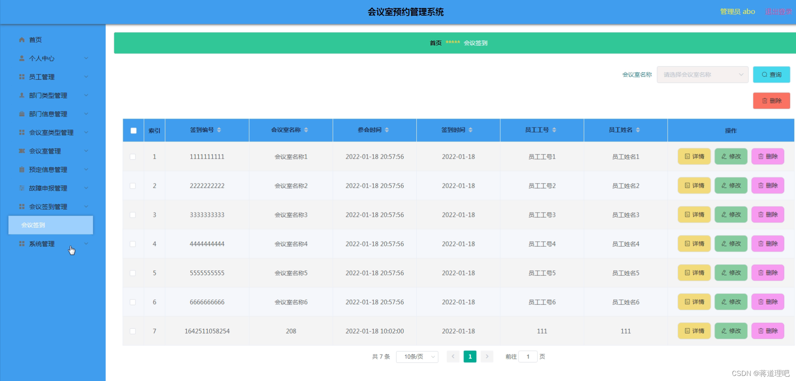The image size is (796, 381).
Task: Sort 会议室名称 column with the sort arrows
Action: (x=306, y=130)
